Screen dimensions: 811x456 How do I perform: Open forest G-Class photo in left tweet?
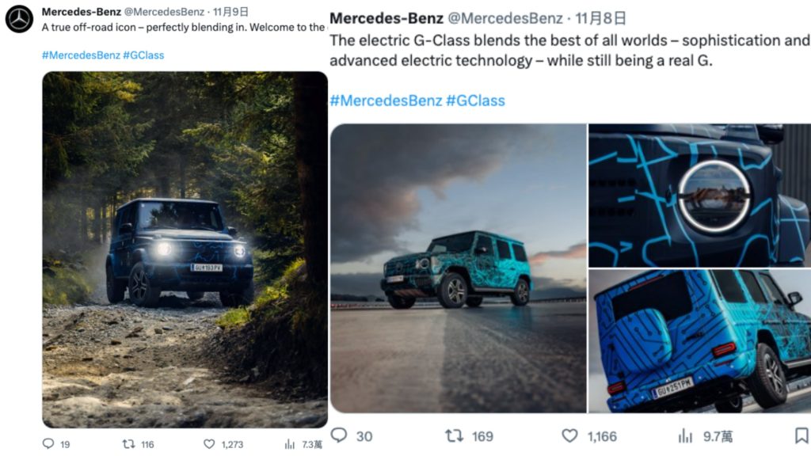(185, 249)
